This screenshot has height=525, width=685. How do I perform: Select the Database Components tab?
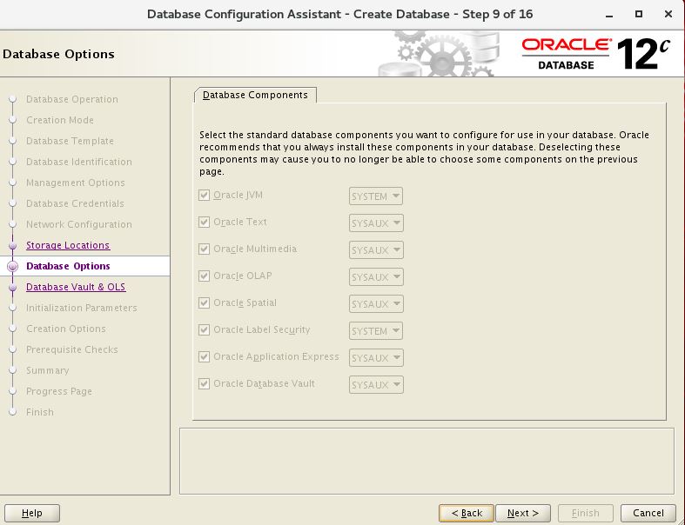pyautogui.click(x=255, y=95)
